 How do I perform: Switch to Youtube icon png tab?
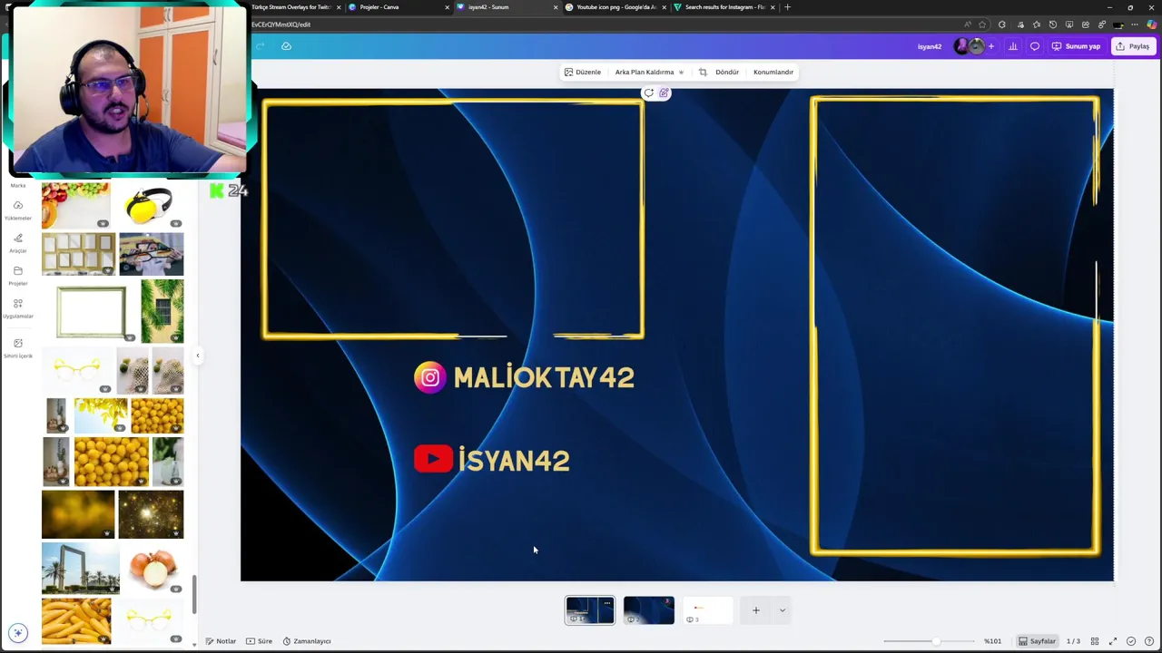coord(616,7)
